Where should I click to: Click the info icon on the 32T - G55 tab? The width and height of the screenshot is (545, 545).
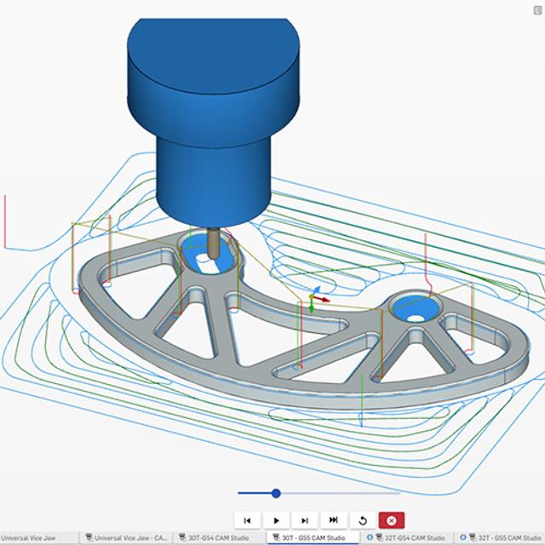(462, 538)
